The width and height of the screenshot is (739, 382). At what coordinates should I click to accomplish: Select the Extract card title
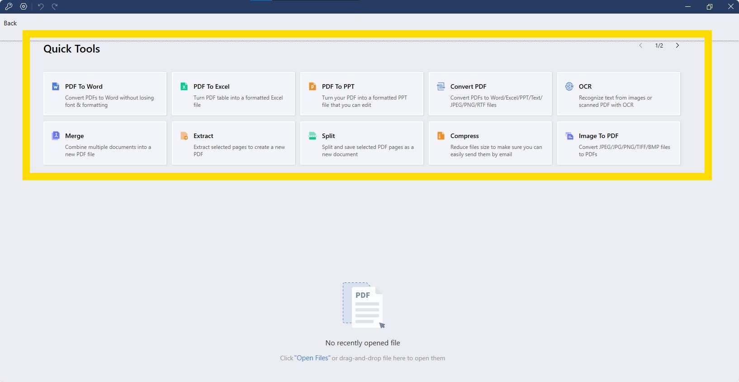click(204, 136)
